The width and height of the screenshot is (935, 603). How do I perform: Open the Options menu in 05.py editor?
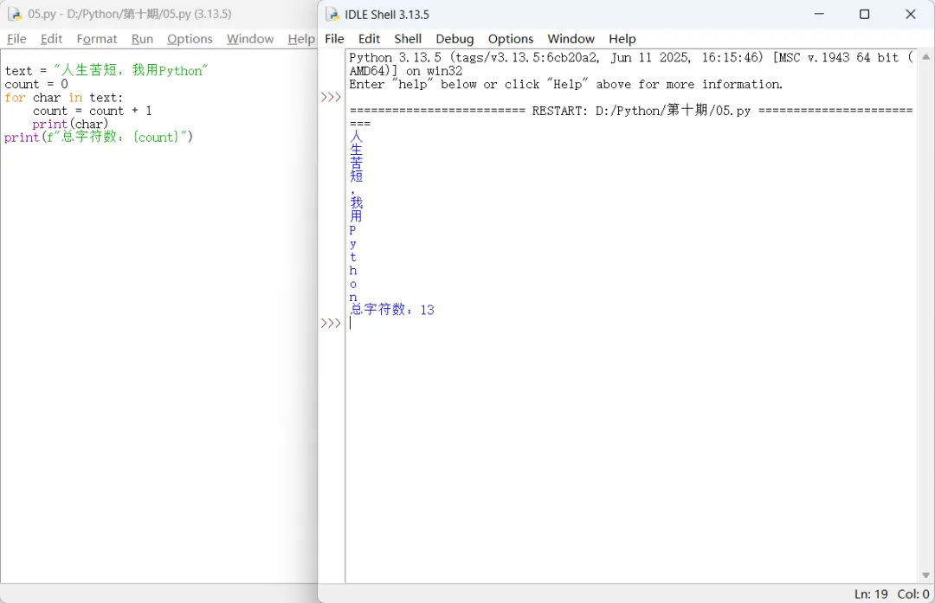[190, 39]
